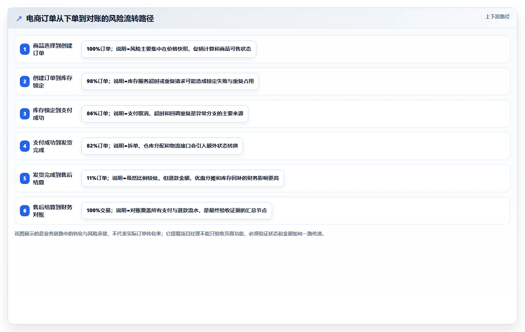Click the step 4 number badge
The image size is (525, 332).
(x=25, y=146)
